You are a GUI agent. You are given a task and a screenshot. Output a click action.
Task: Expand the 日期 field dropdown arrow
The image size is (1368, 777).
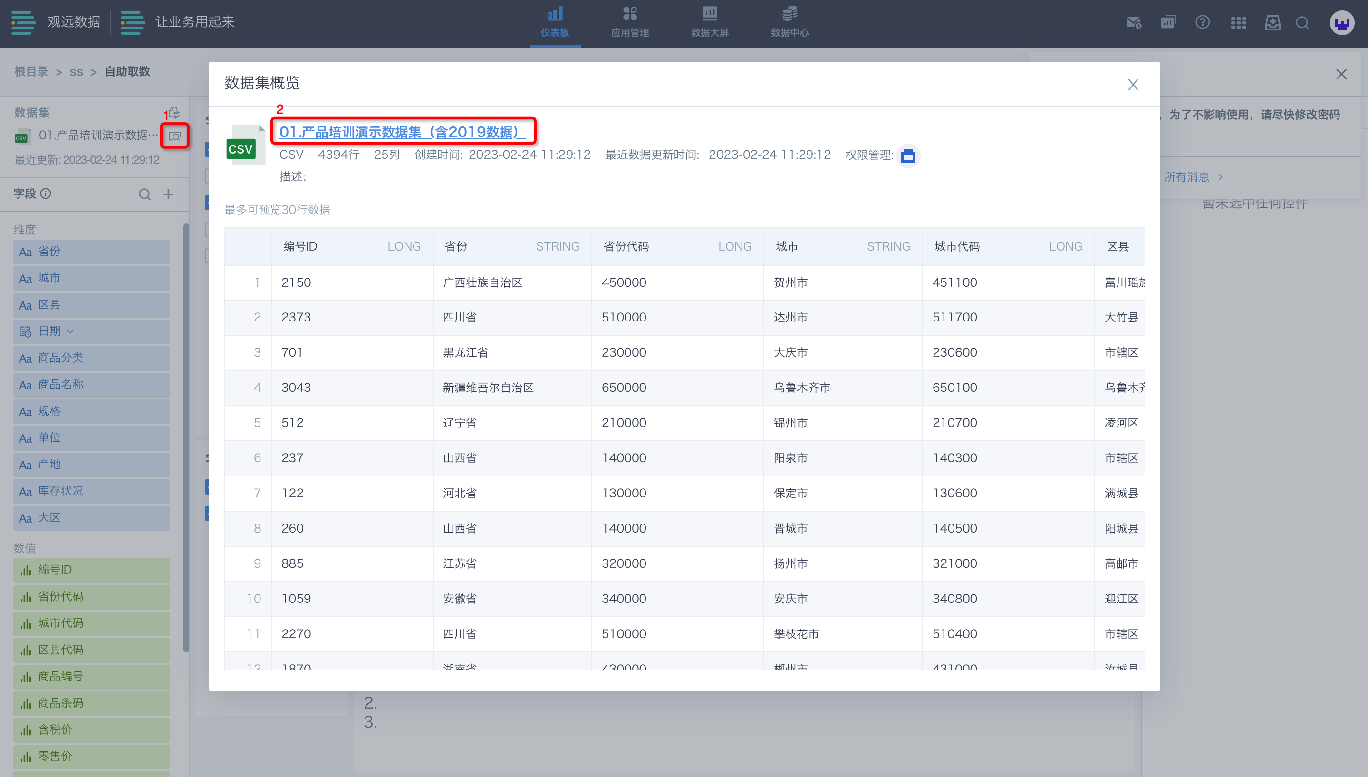click(x=70, y=331)
